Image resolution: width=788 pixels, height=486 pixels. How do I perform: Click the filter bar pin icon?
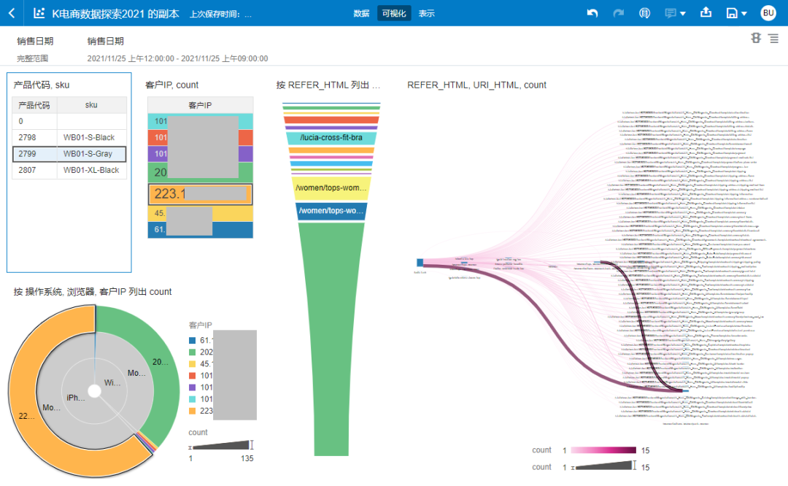click(x=756, y=38)
